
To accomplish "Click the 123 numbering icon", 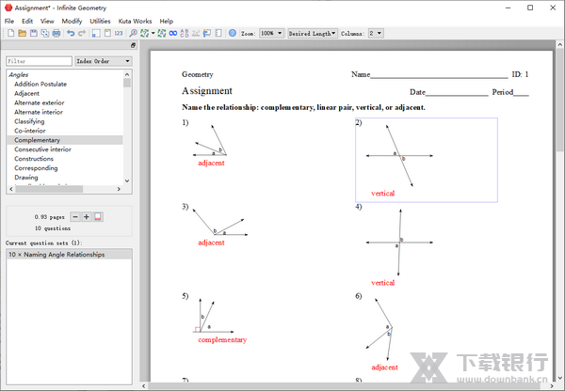I will (119, 33).
